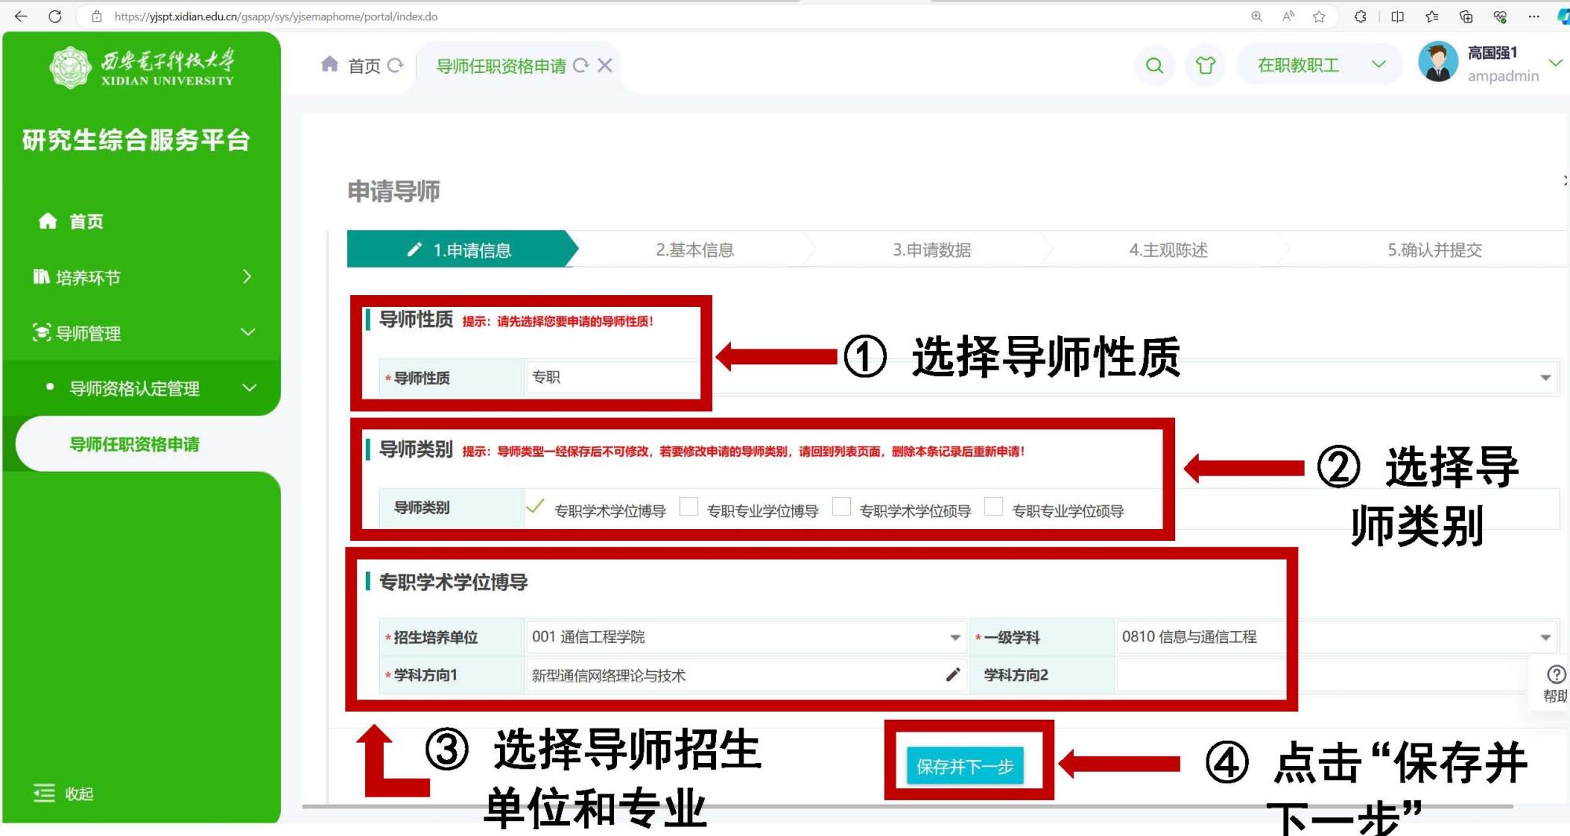Image resolution: width=1570 pixels, height=836 pixels.
Task: Toggle the 专职专业学位硕导 checkbox
Action: (993, 508)
